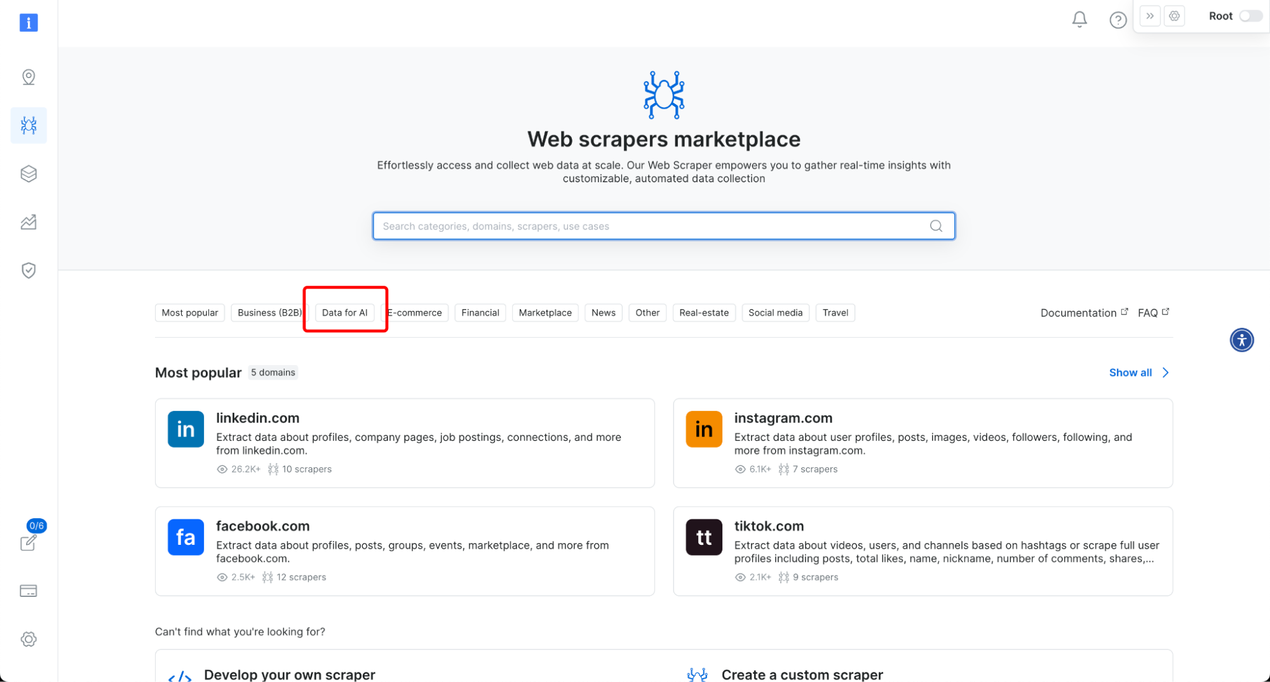This screenshot has width=1270, height=682.
Task: Open the layered box datasets sidebar icon
Action: click(x=29, y=173)
